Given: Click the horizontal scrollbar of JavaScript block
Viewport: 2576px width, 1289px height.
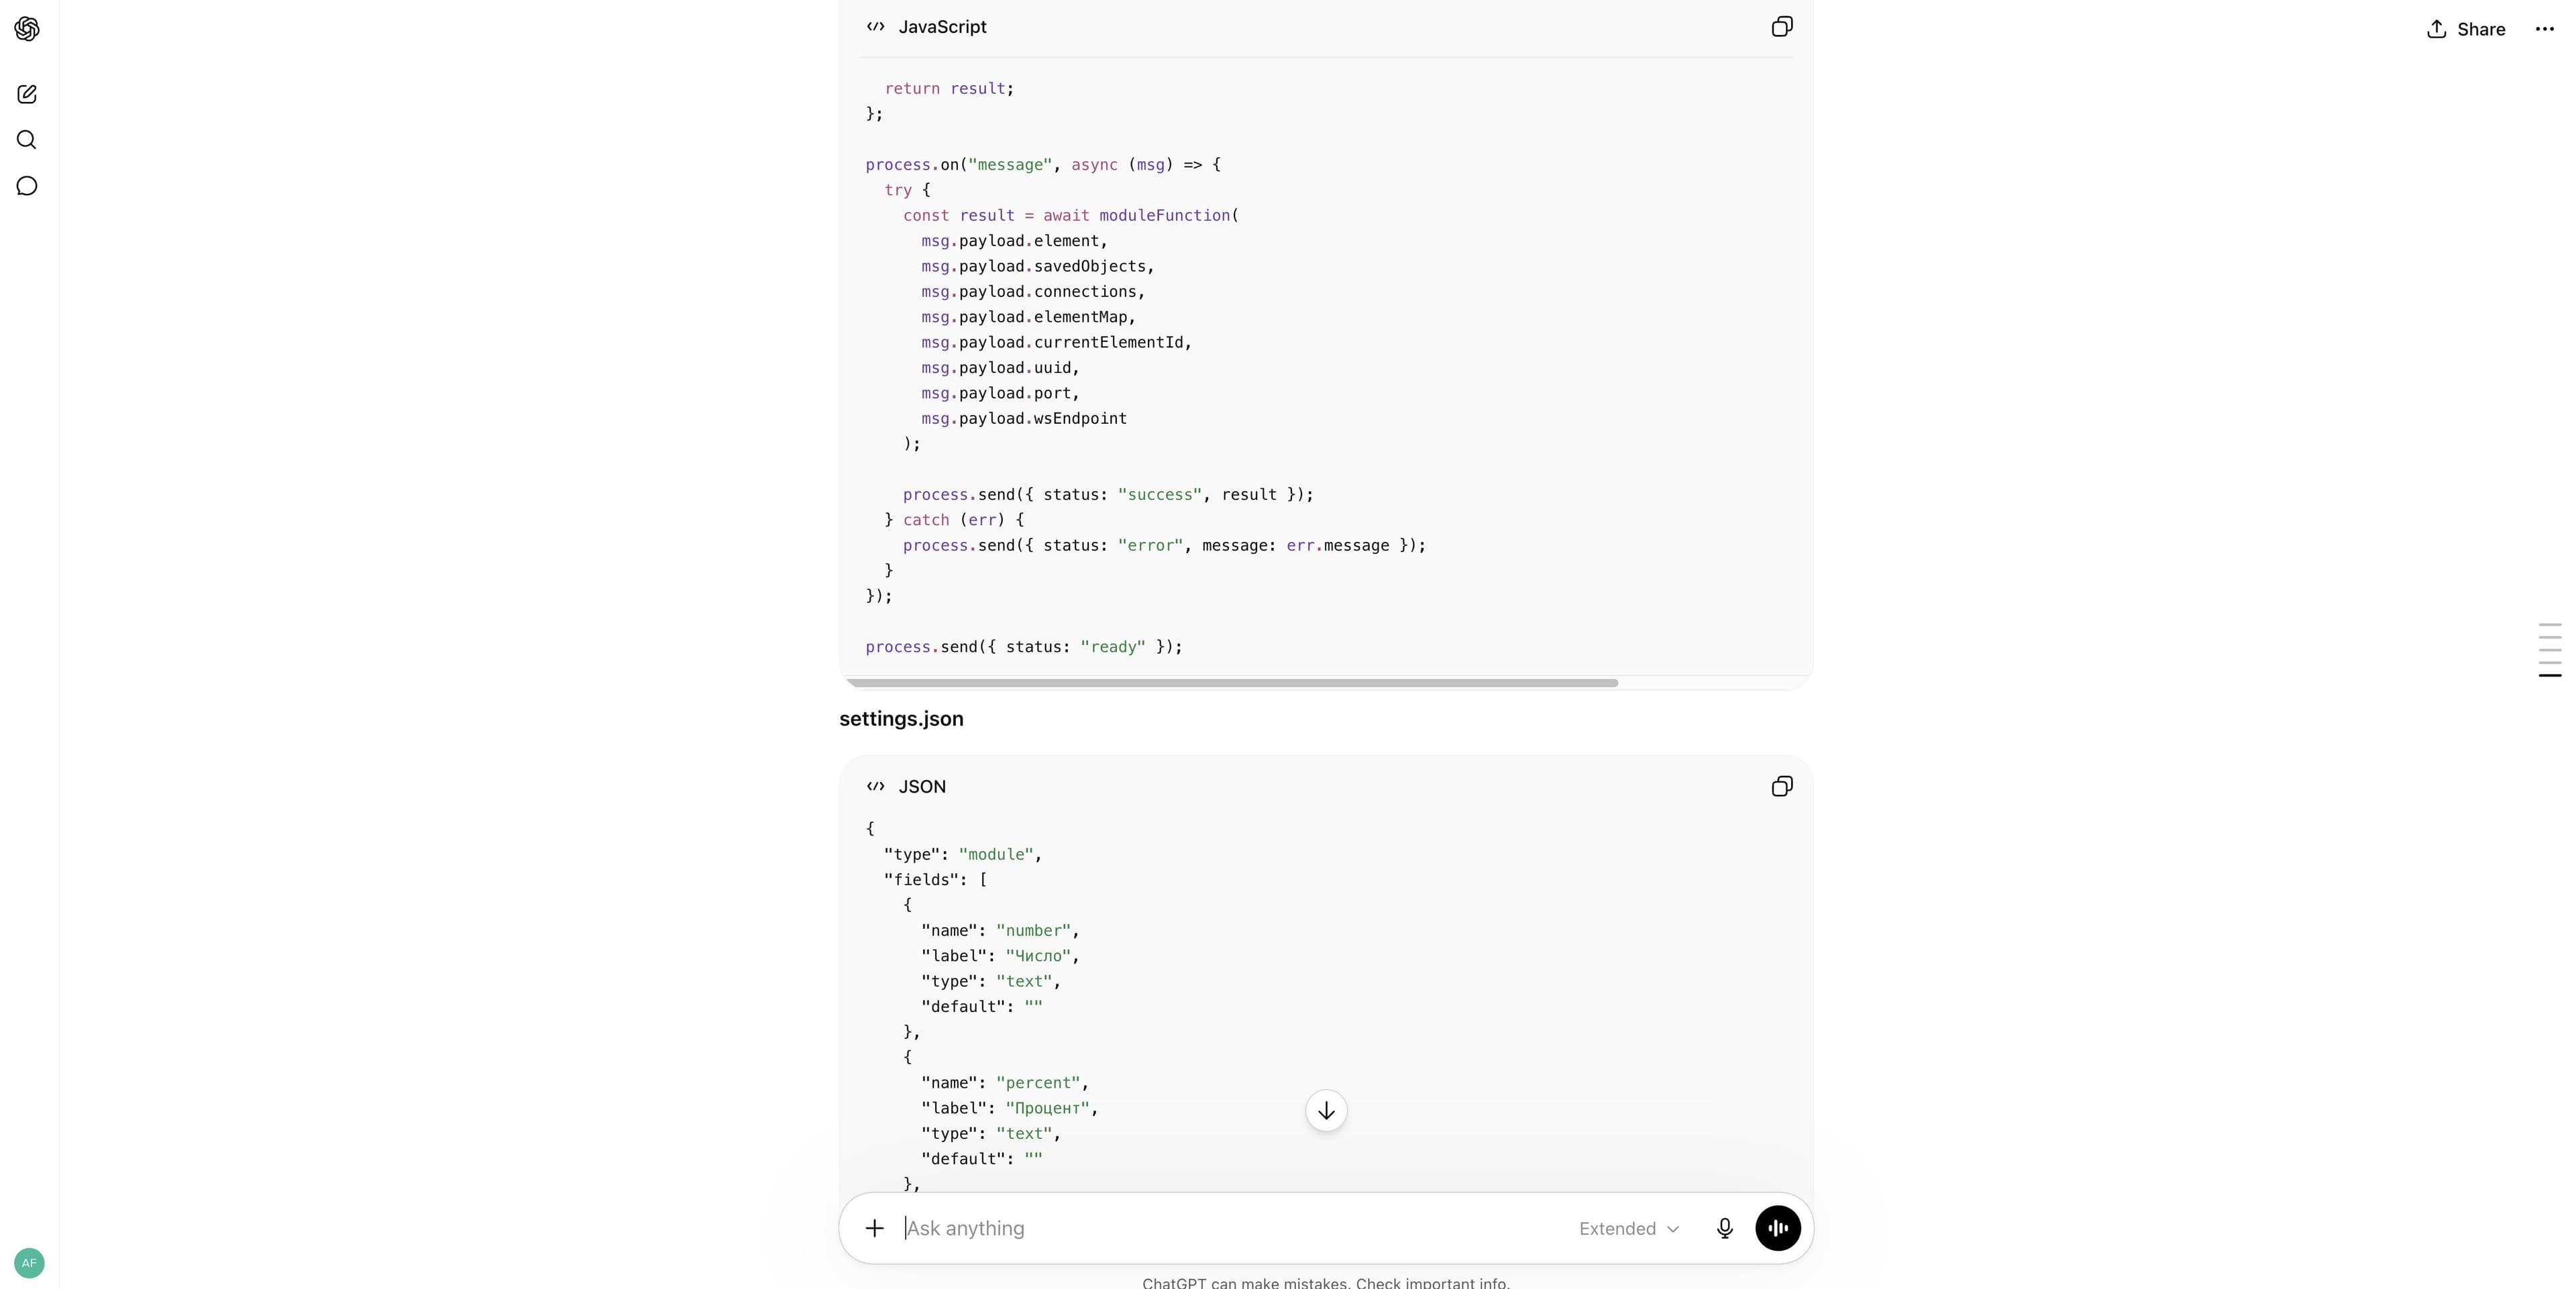Looking at the screenshot, I should [1231, 683].
